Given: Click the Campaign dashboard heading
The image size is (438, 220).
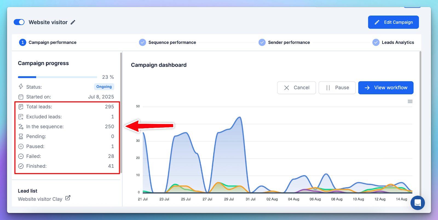Looking at the screenshot, I should tap(159, 65).
